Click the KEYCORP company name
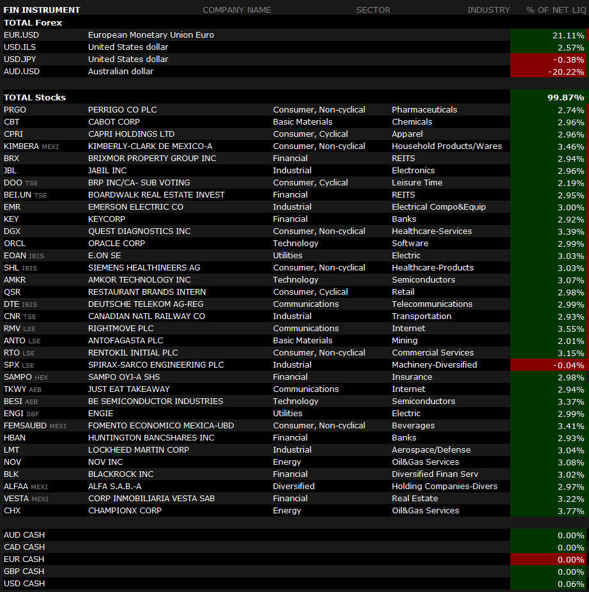Image resolution: width=589 pixels, height=592 pixels. pos(106,219)
